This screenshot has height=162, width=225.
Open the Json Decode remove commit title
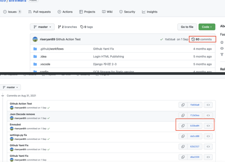[x=22, y=114]
